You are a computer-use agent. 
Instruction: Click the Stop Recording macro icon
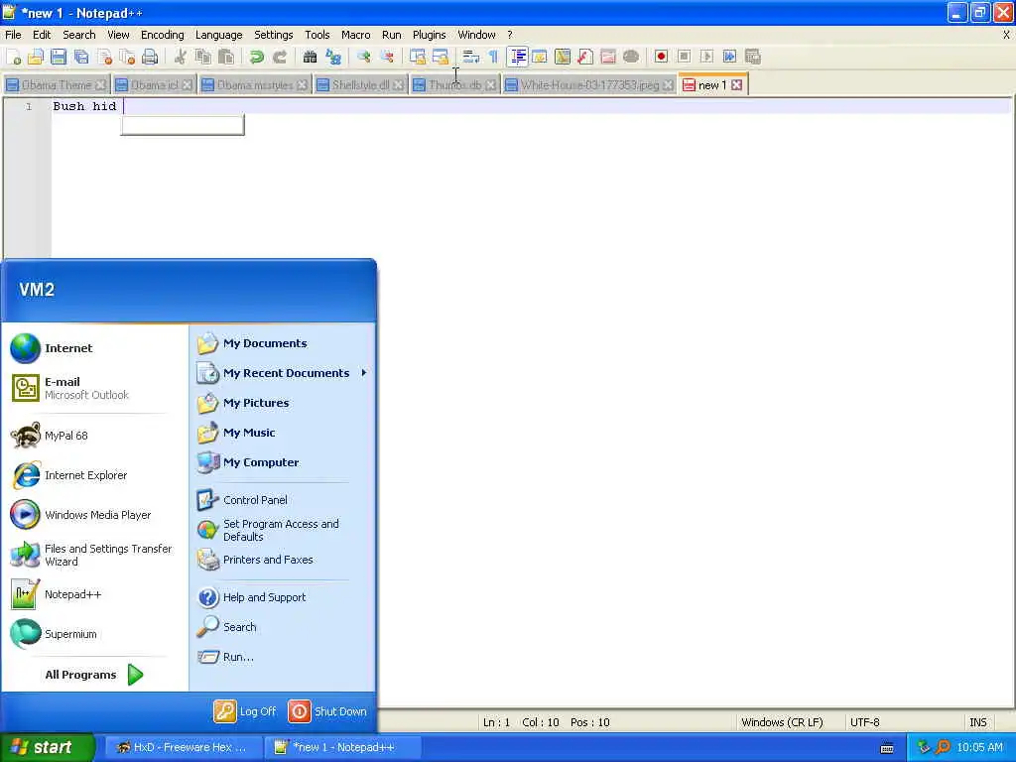coord(684,57)
